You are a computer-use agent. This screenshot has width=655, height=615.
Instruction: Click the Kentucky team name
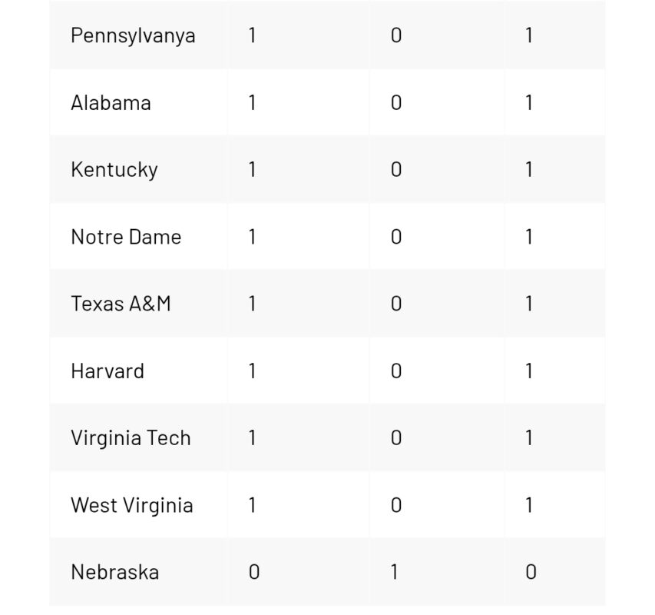click(x=114, y=170)
